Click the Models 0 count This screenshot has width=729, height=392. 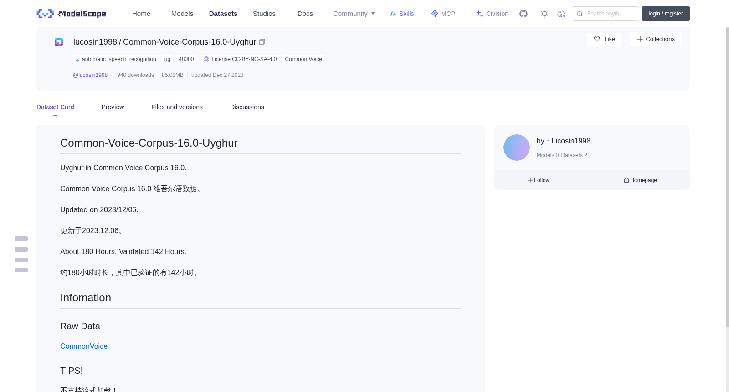(x=548, y=155)
